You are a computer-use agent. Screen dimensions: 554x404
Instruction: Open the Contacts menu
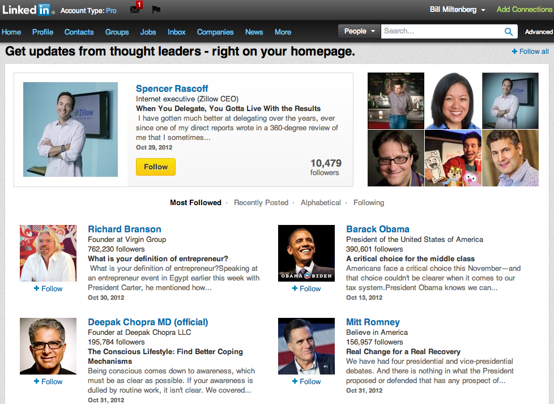coord(79,32)
